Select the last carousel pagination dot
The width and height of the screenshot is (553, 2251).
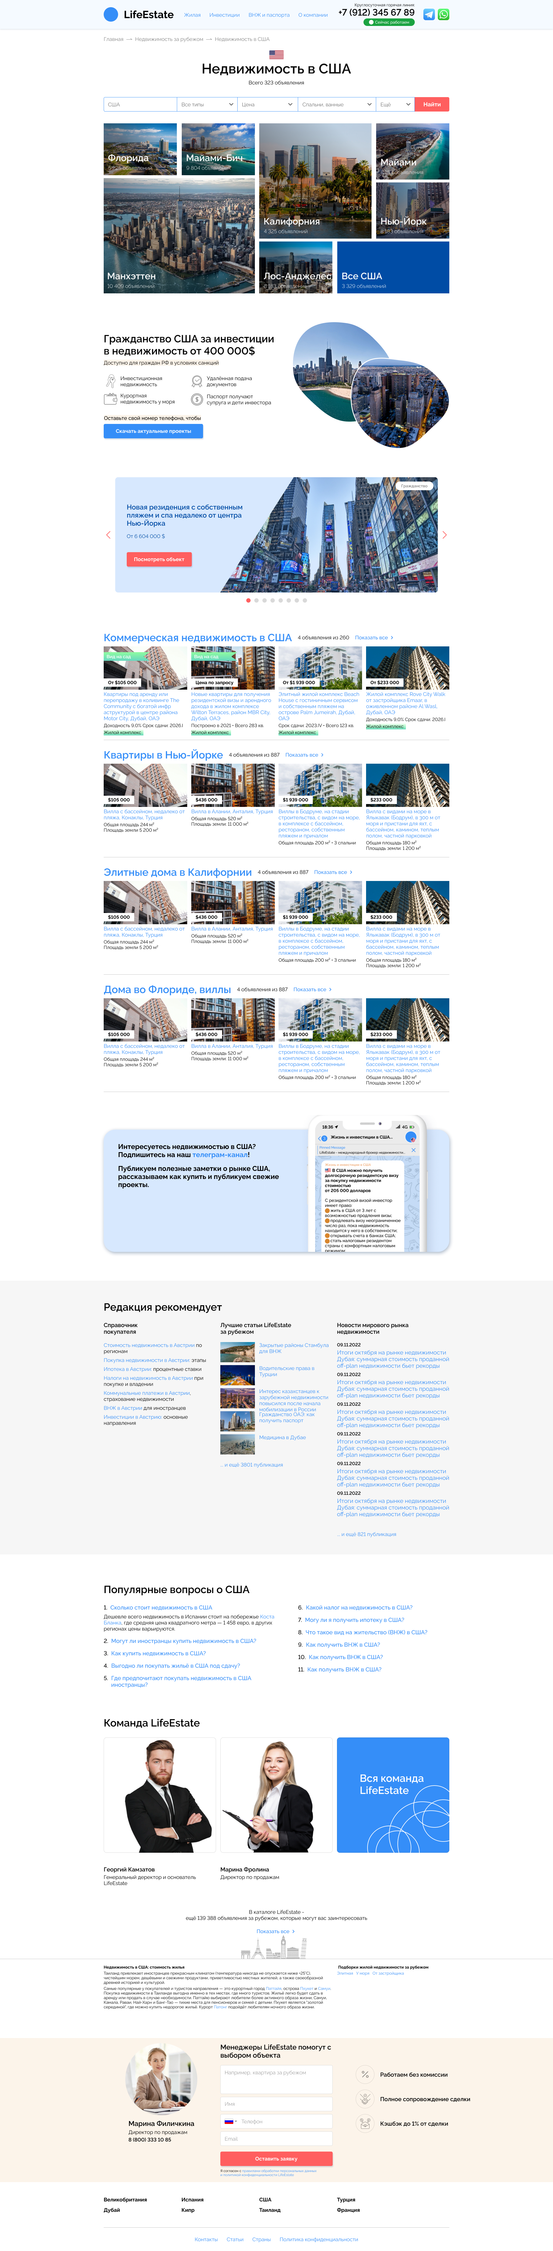point(305,600)
